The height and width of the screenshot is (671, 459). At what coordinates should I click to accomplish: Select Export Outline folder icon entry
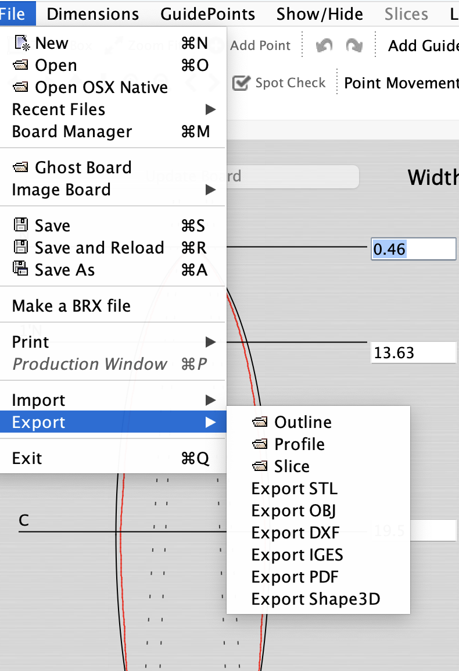coord(260,422)
